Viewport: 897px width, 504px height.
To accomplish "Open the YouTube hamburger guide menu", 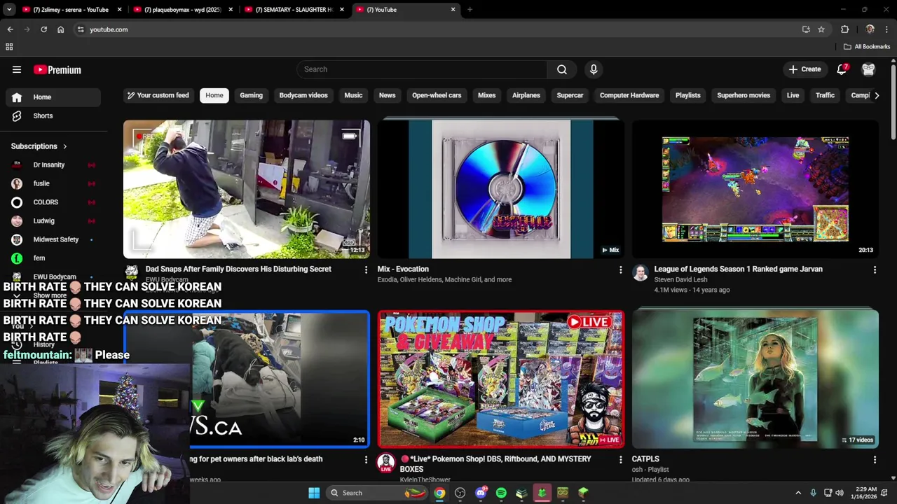I will [x=17, y=69].
